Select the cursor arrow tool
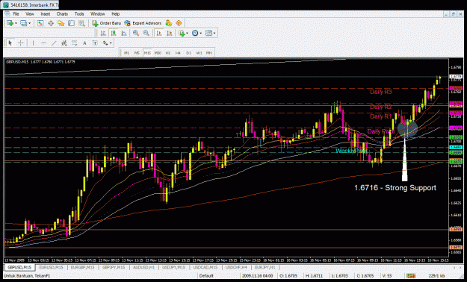This screenshot has height=282, width=467. click(x=10, y=43)
